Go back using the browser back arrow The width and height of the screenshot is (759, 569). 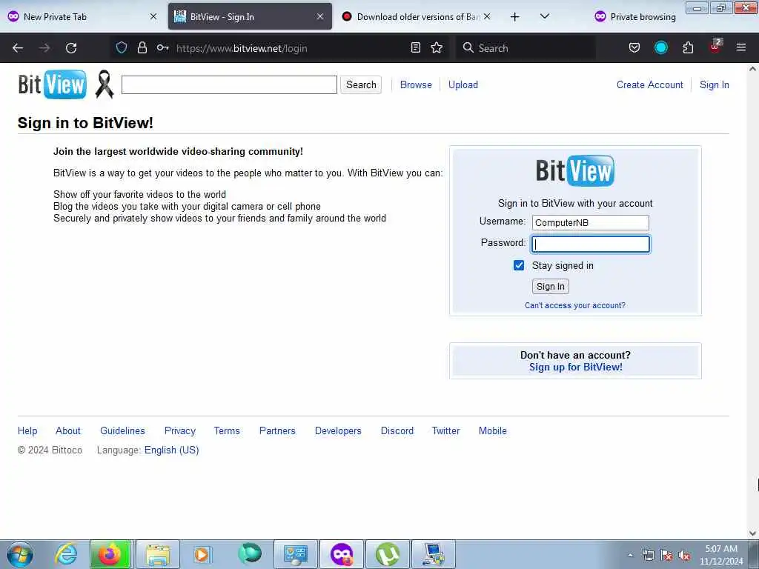[18, 48]
